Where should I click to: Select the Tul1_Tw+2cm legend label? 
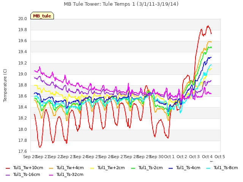coord(111,168)
